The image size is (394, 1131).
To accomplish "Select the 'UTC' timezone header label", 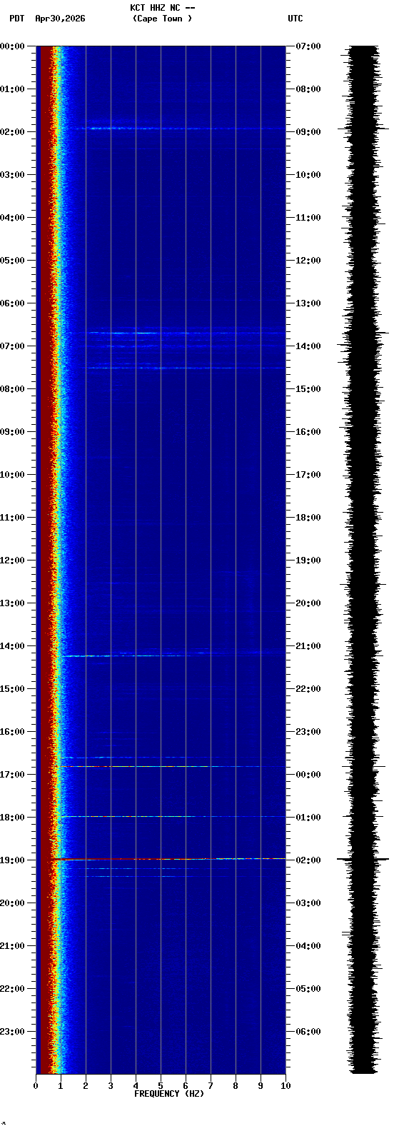I will point(295,19).
